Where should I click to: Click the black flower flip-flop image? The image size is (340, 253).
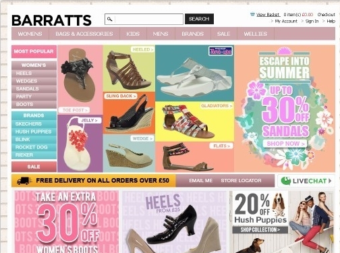pos(79,74)
